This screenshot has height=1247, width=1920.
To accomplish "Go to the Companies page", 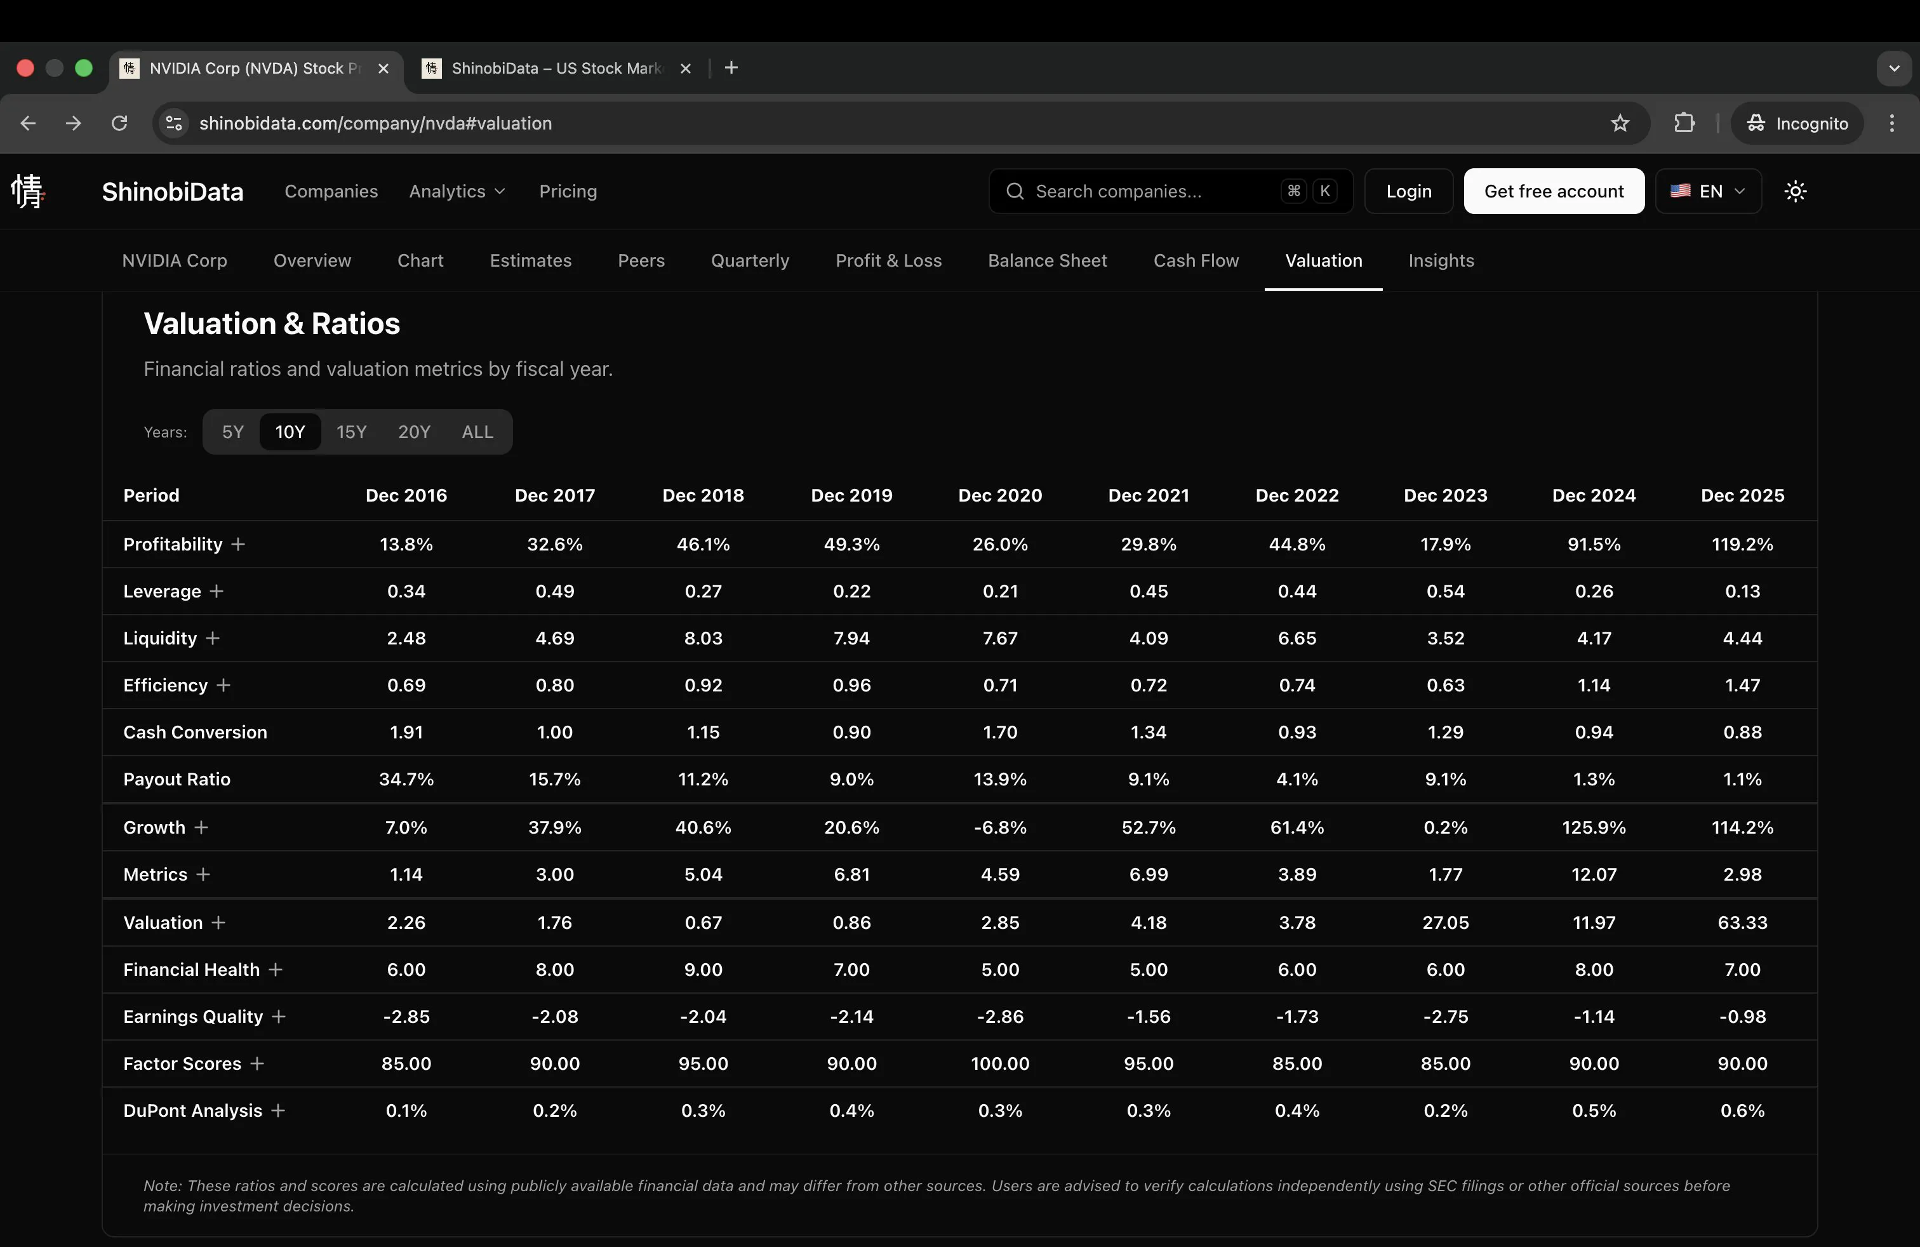I will pos(331,191).
